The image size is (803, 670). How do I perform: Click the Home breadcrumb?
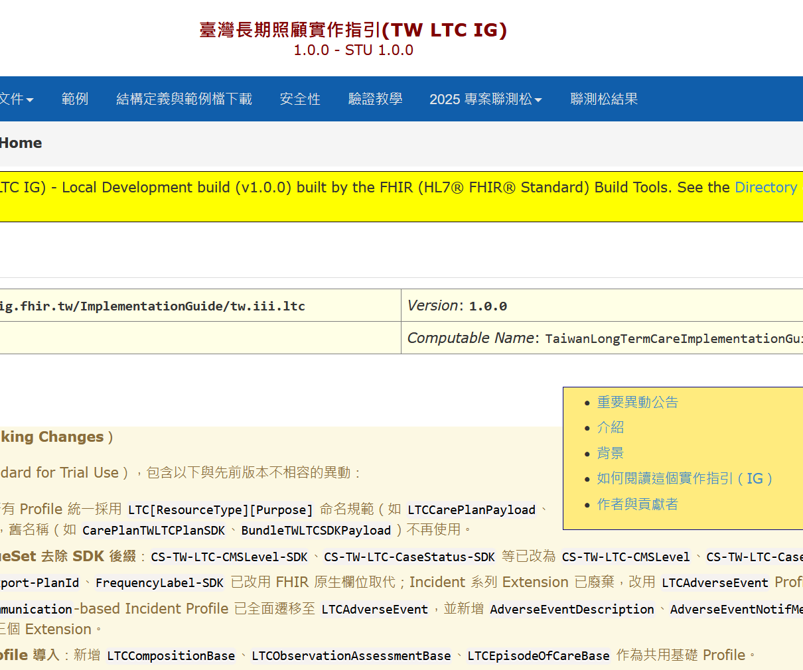click(21, 143)
